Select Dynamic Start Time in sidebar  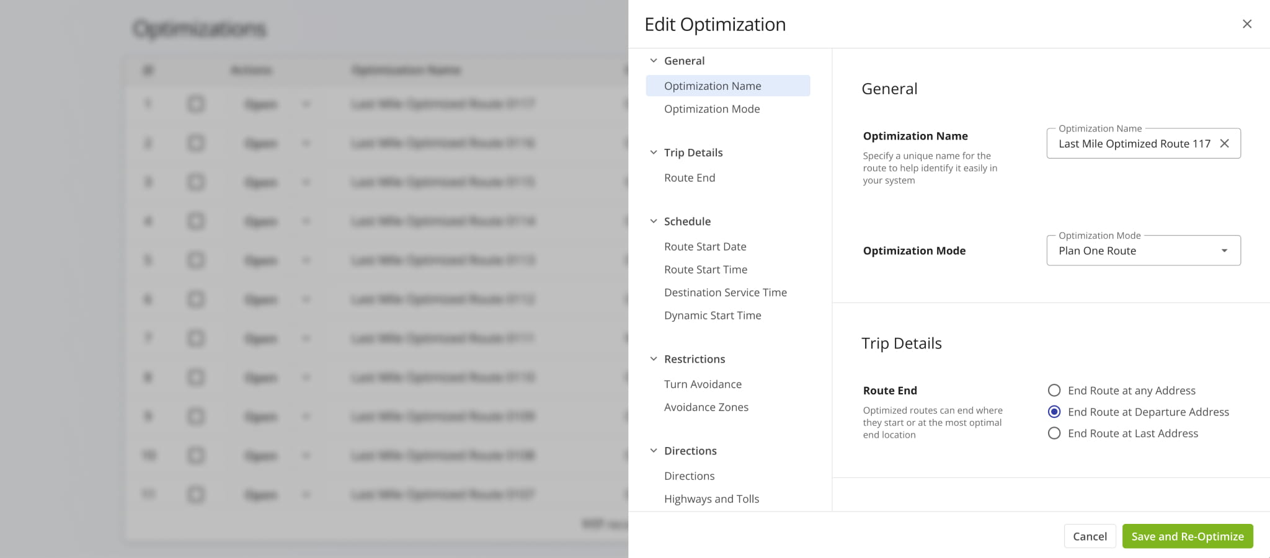[x=712, y=316]
